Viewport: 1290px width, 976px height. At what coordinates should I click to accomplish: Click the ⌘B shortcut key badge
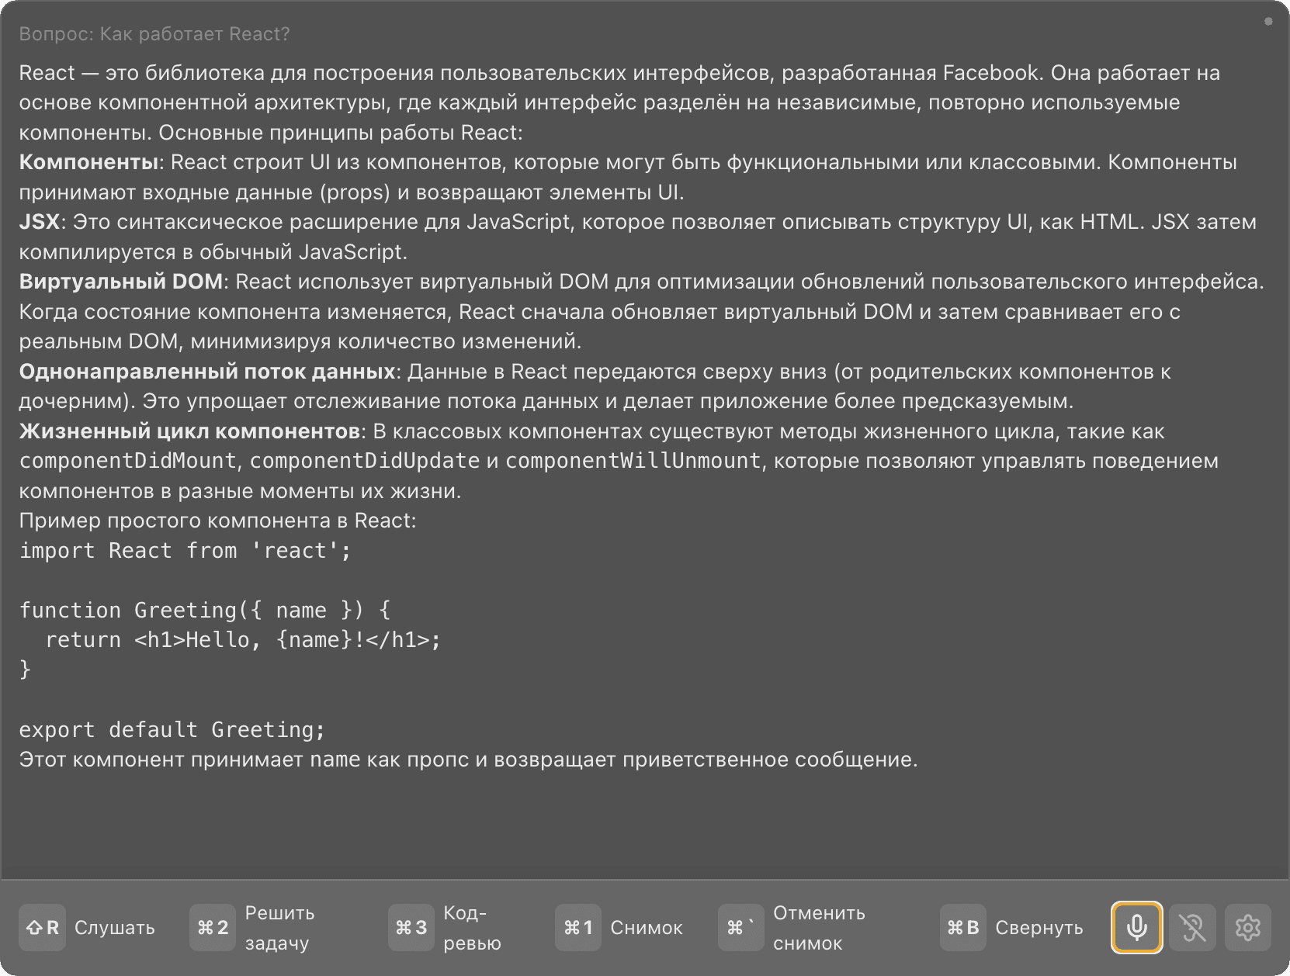[x=962, y=927]
